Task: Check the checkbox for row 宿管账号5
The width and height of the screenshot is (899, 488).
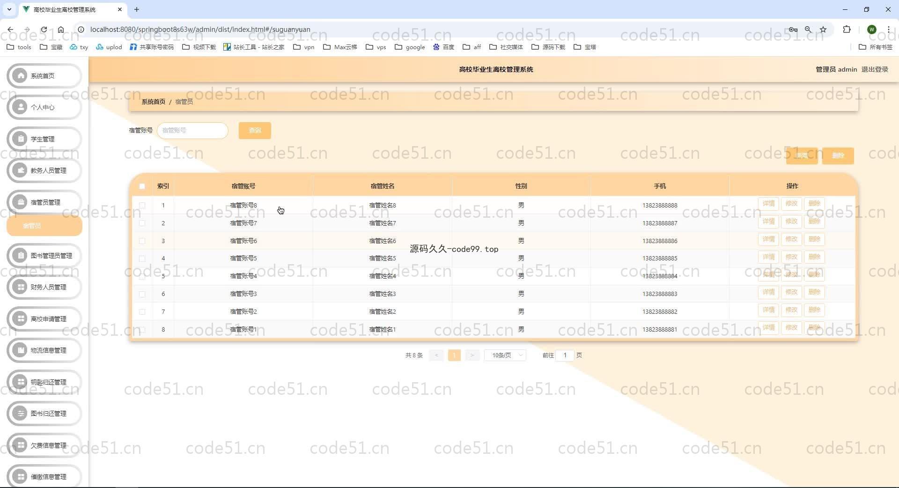Action: [142, 259]
